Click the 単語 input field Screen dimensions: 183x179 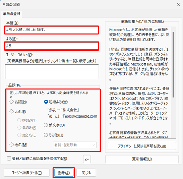[x=52, y=30]
